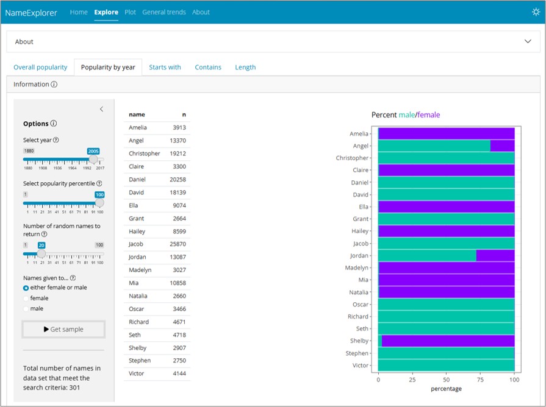
Task: Switch to the Length tab
Action: [245, 67]
